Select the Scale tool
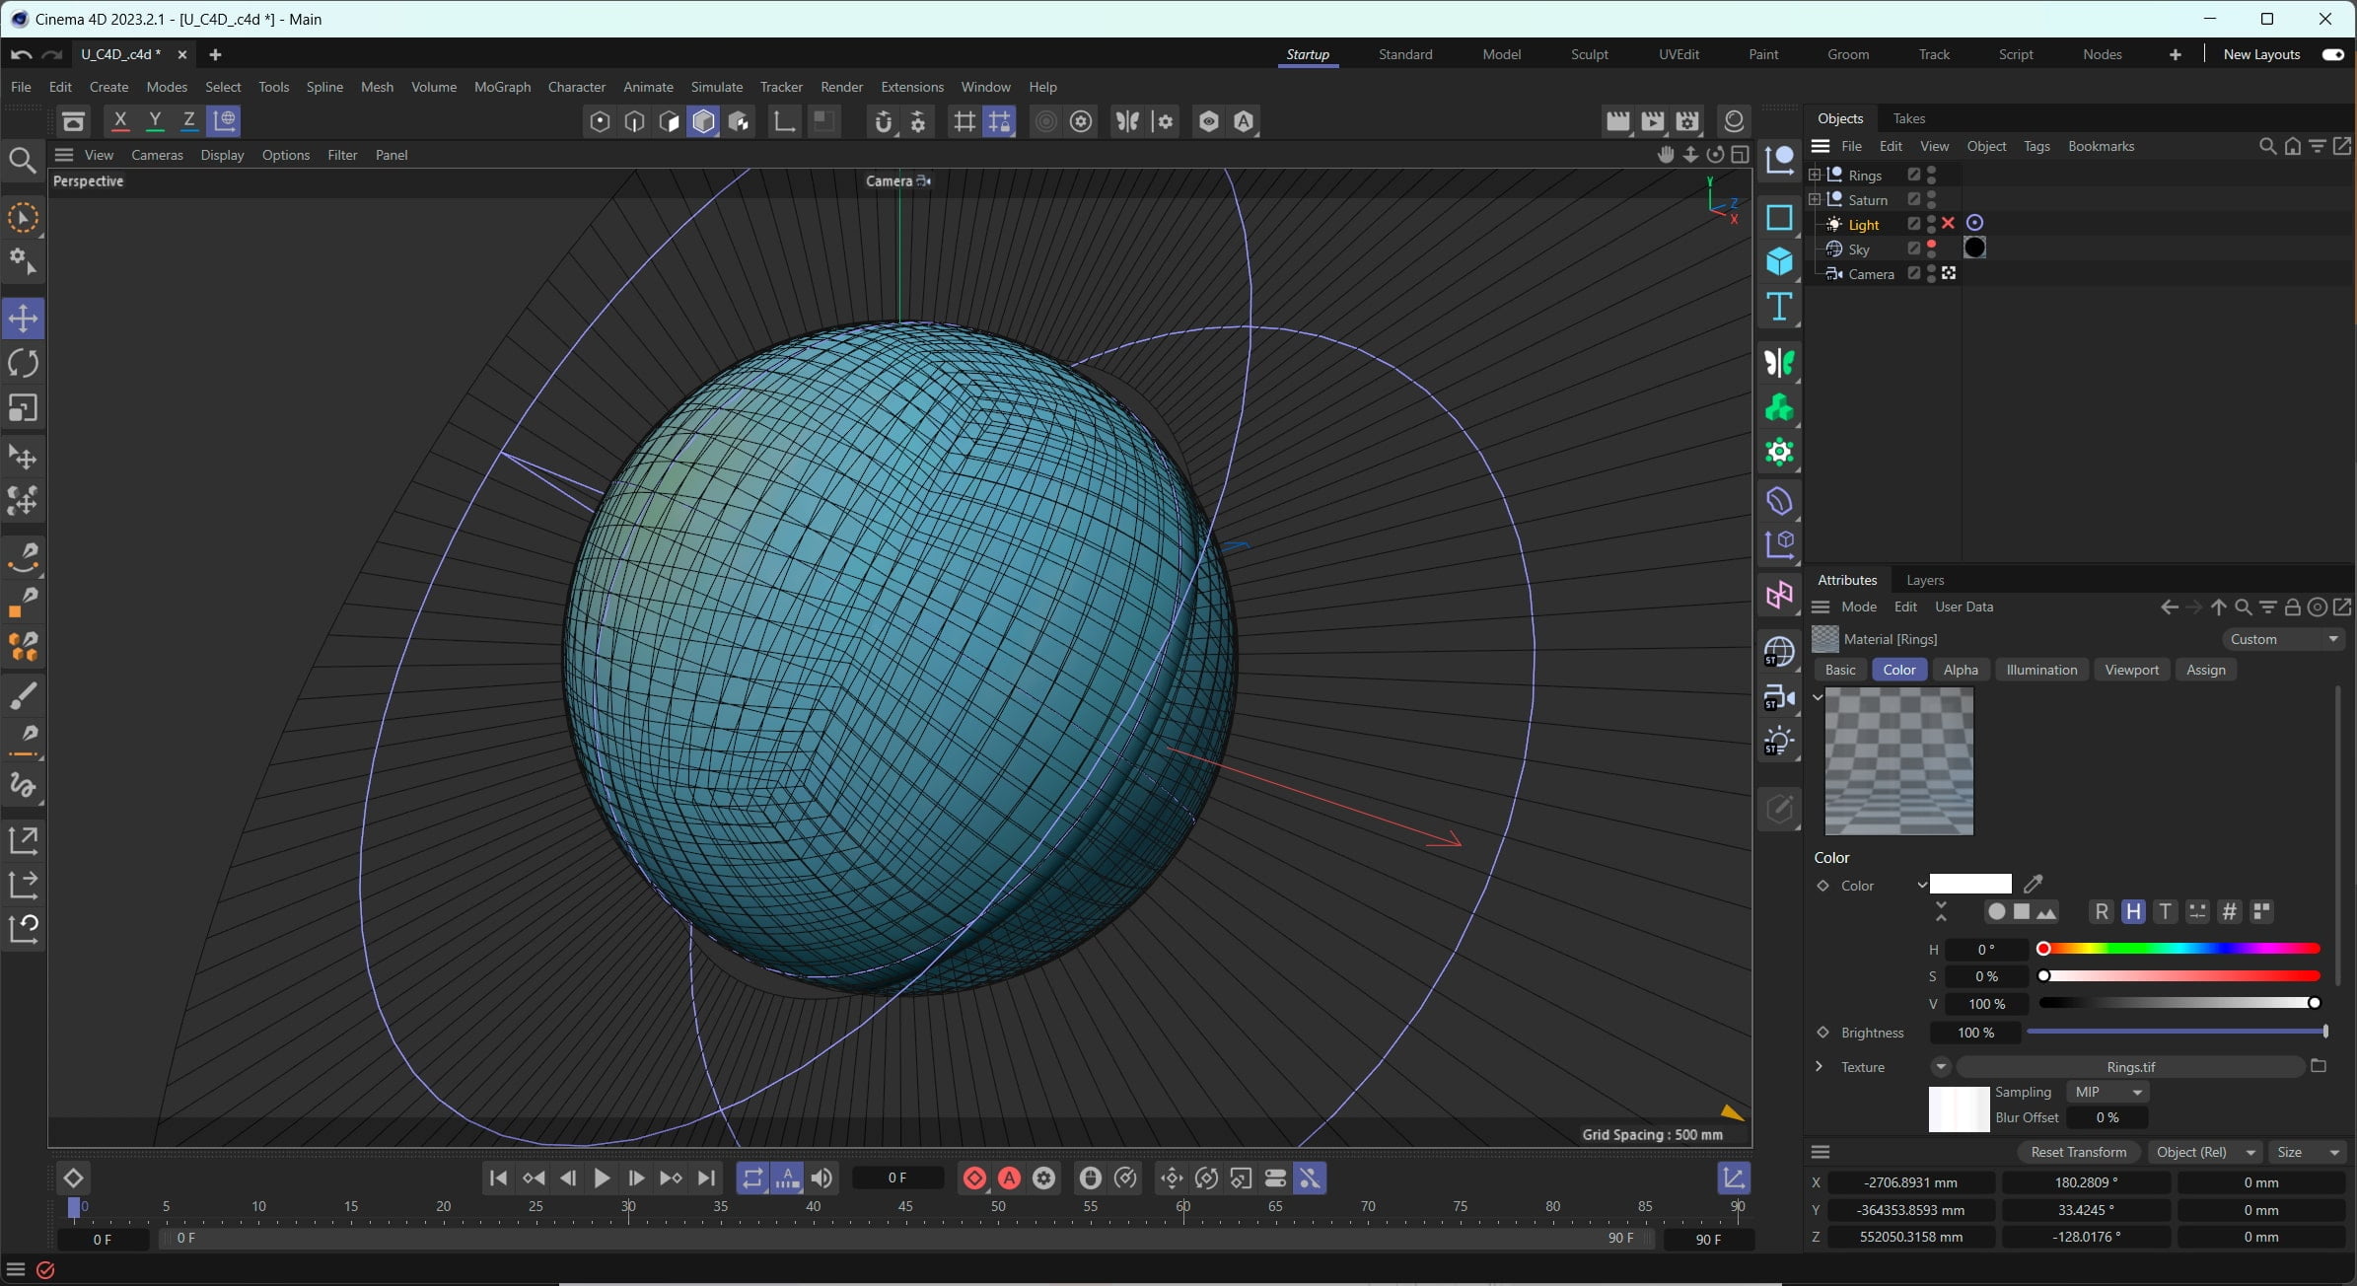The width and height of the screenshot is (2357, 1286). click(x=23, y=407)
